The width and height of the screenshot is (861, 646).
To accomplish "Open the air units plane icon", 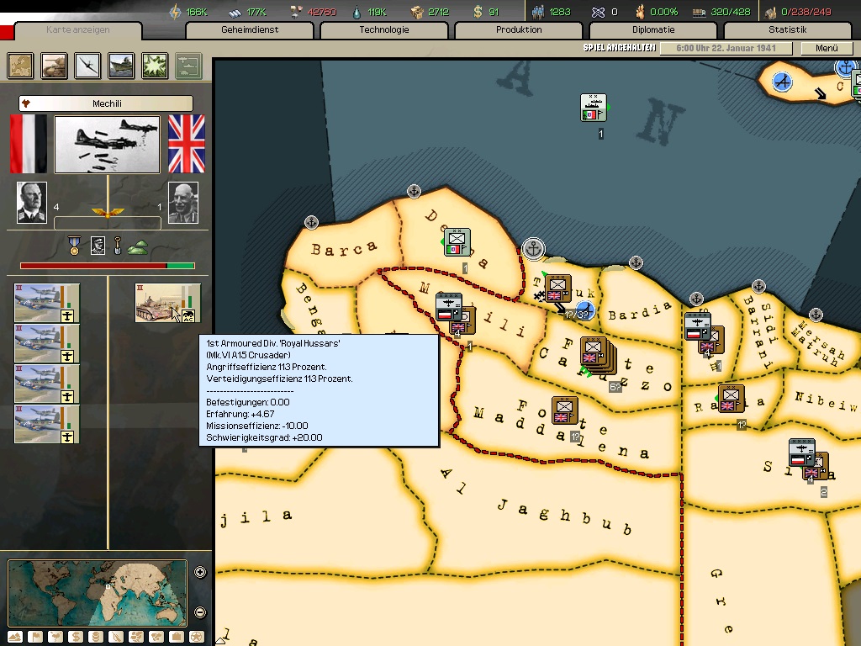I will tap(88, 65).
